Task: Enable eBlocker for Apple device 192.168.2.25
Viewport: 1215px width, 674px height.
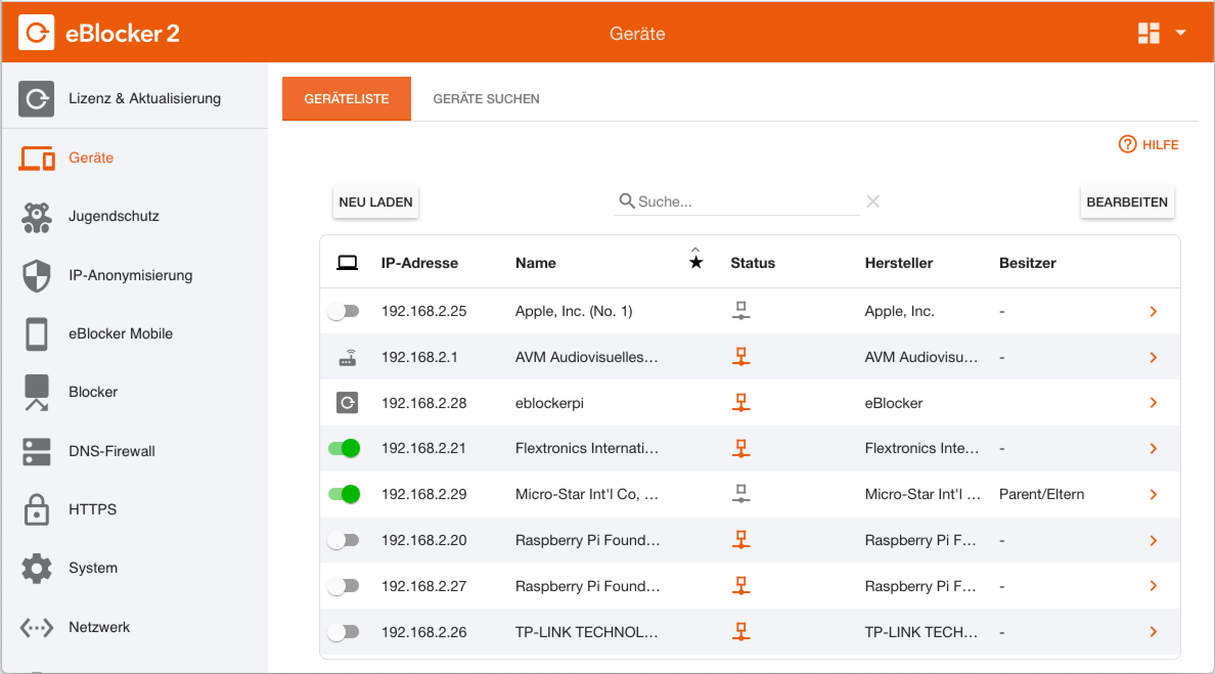Action: pyautogui.click(x=344, y=311)
